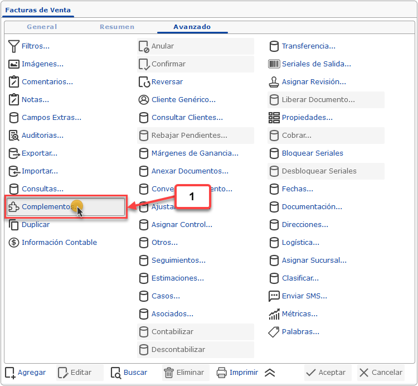Click the chart icon beside Métricas

(274, 314)
